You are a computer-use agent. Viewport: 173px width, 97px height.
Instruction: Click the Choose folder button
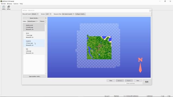click(x=42, y=21)
